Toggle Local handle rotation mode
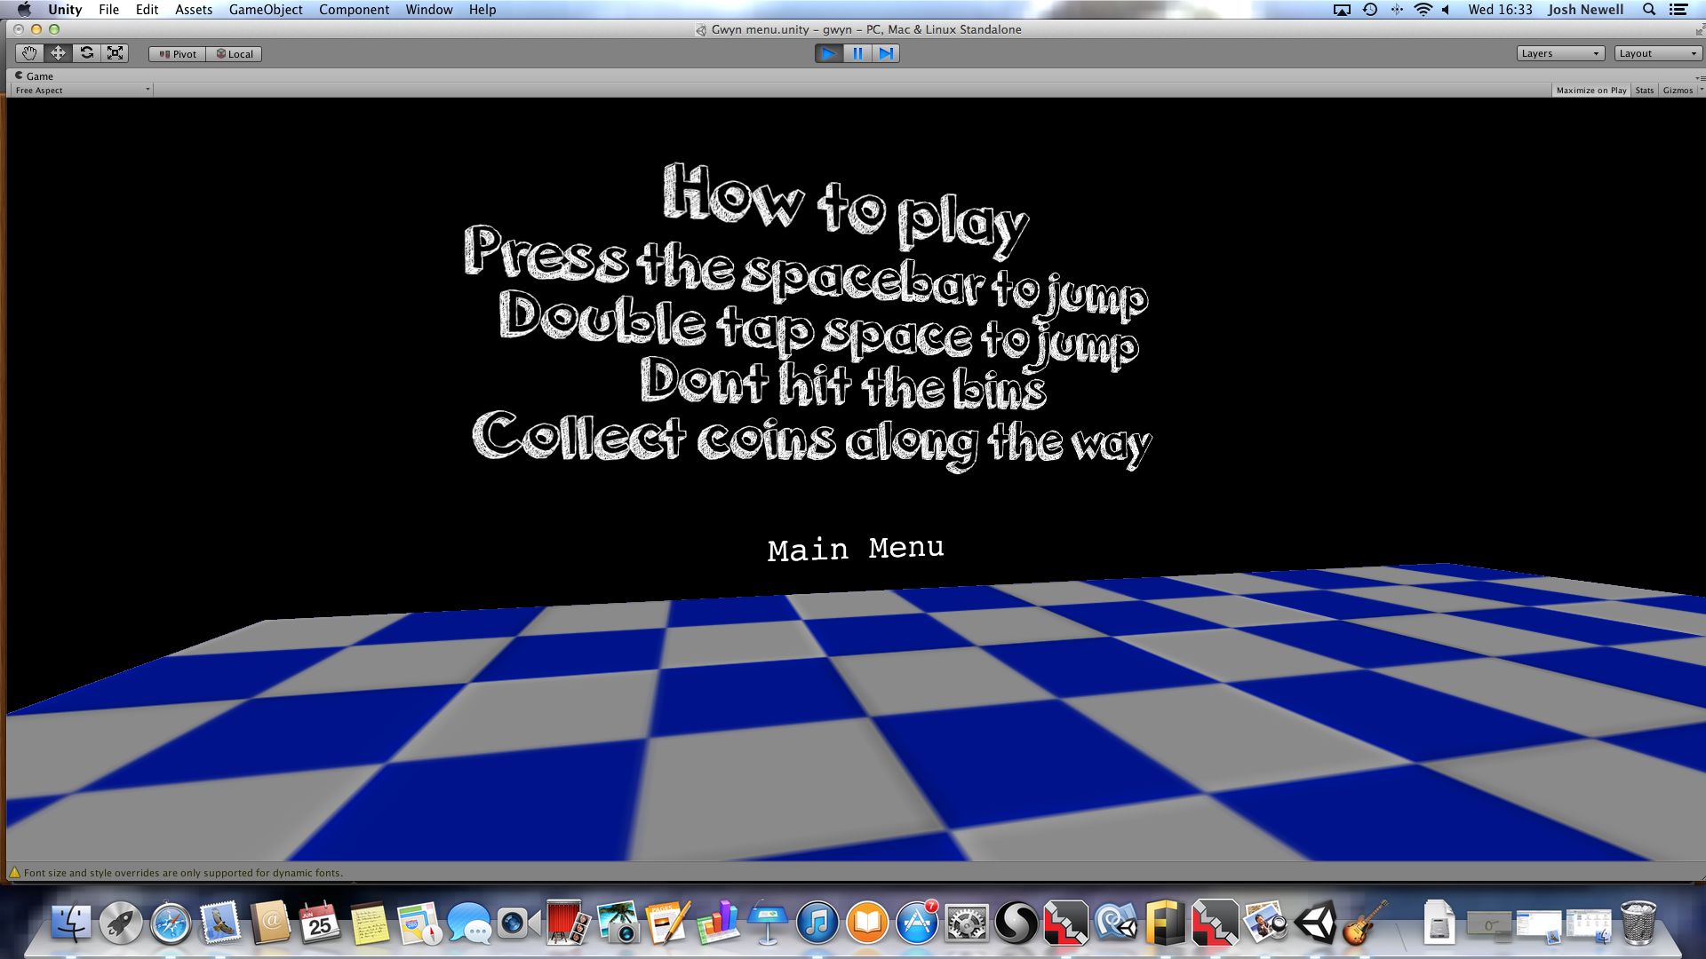The height and width of the screenshot is (959, 1706). (x=235, y=54)
